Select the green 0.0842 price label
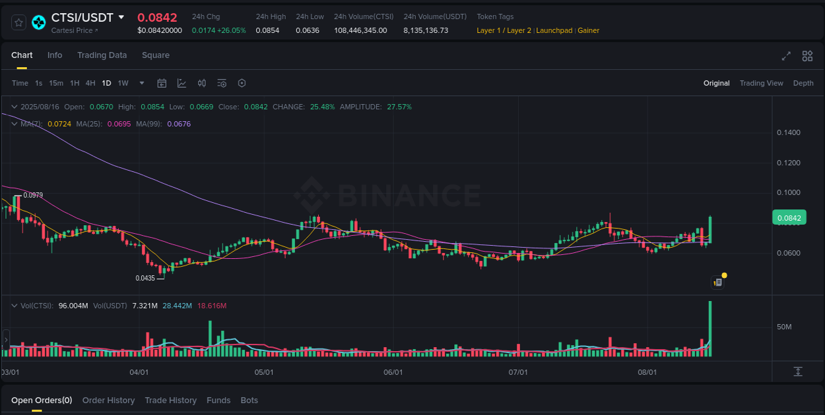 point(789,217)
